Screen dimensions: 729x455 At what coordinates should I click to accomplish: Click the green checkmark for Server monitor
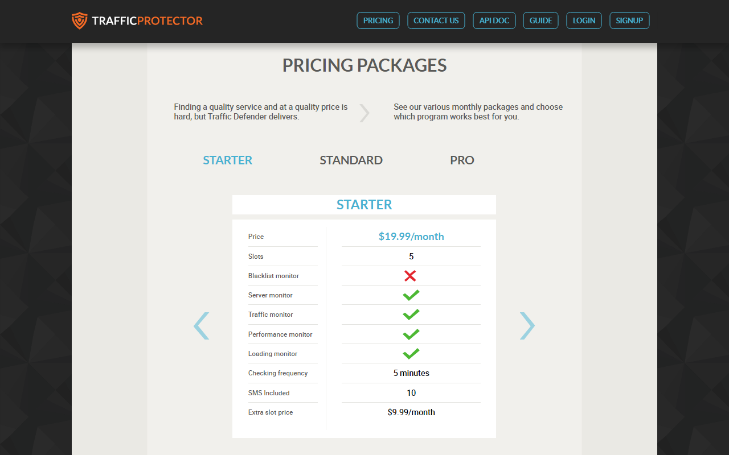click(x=411, y=295)
